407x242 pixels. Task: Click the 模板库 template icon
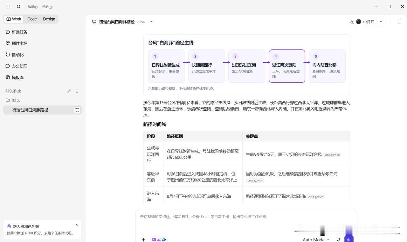(x=8, y=77)
